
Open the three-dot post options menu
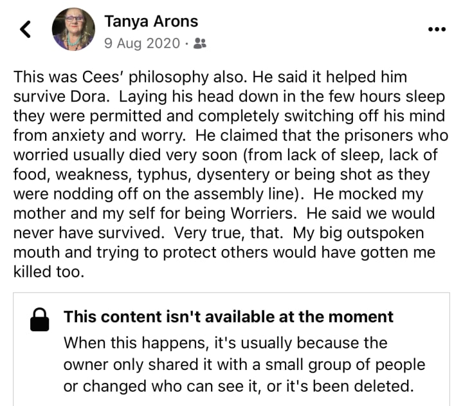[437, 30]
